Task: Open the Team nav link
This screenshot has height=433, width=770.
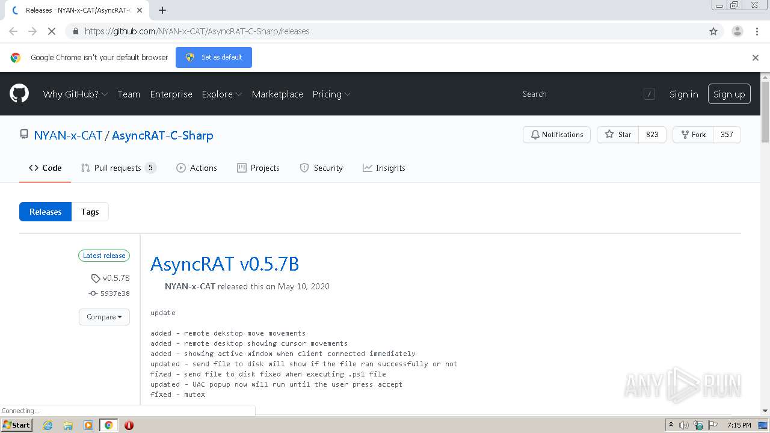Action: [x=129, y=94]
